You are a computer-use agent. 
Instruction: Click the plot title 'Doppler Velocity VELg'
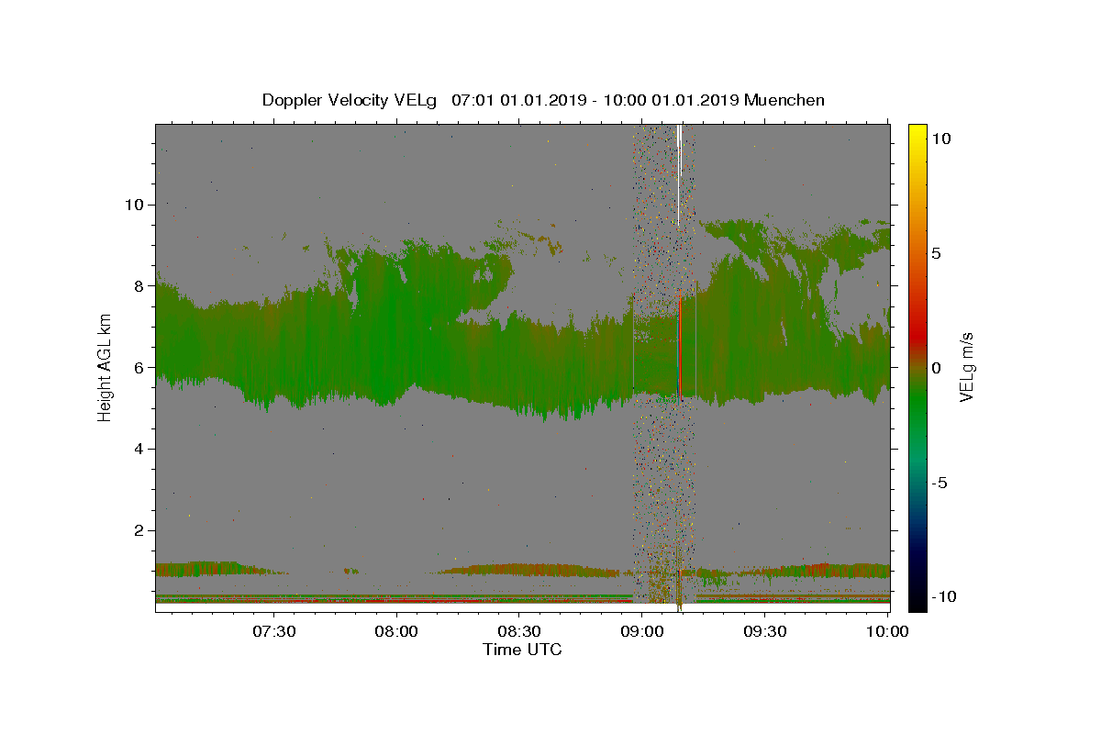[350, 100]
